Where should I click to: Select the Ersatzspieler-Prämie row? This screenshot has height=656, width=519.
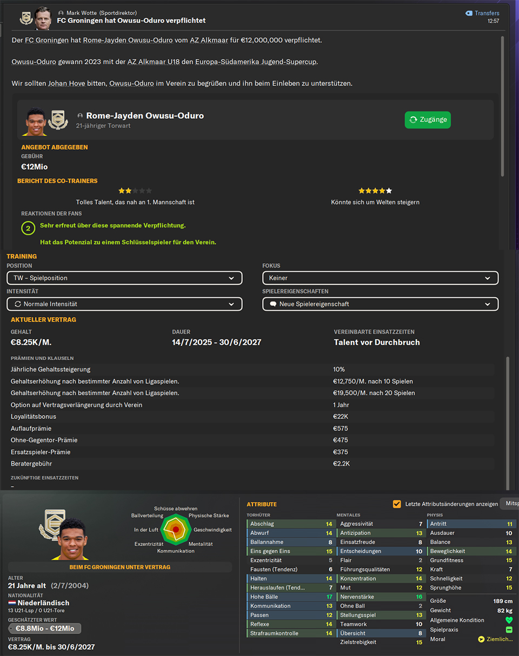coord(252,452)
